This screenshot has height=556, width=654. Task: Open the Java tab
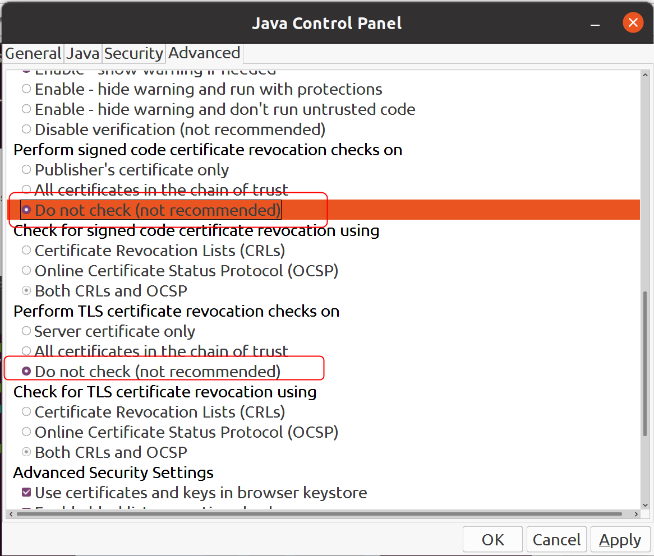[83, 54]
